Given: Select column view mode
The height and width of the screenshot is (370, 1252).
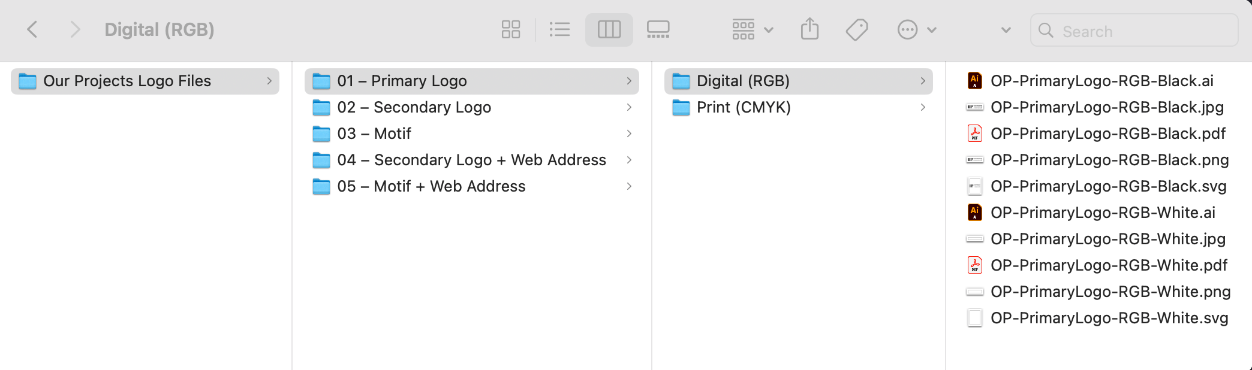Looking at the screenshot, I should [x=609, y=29].
